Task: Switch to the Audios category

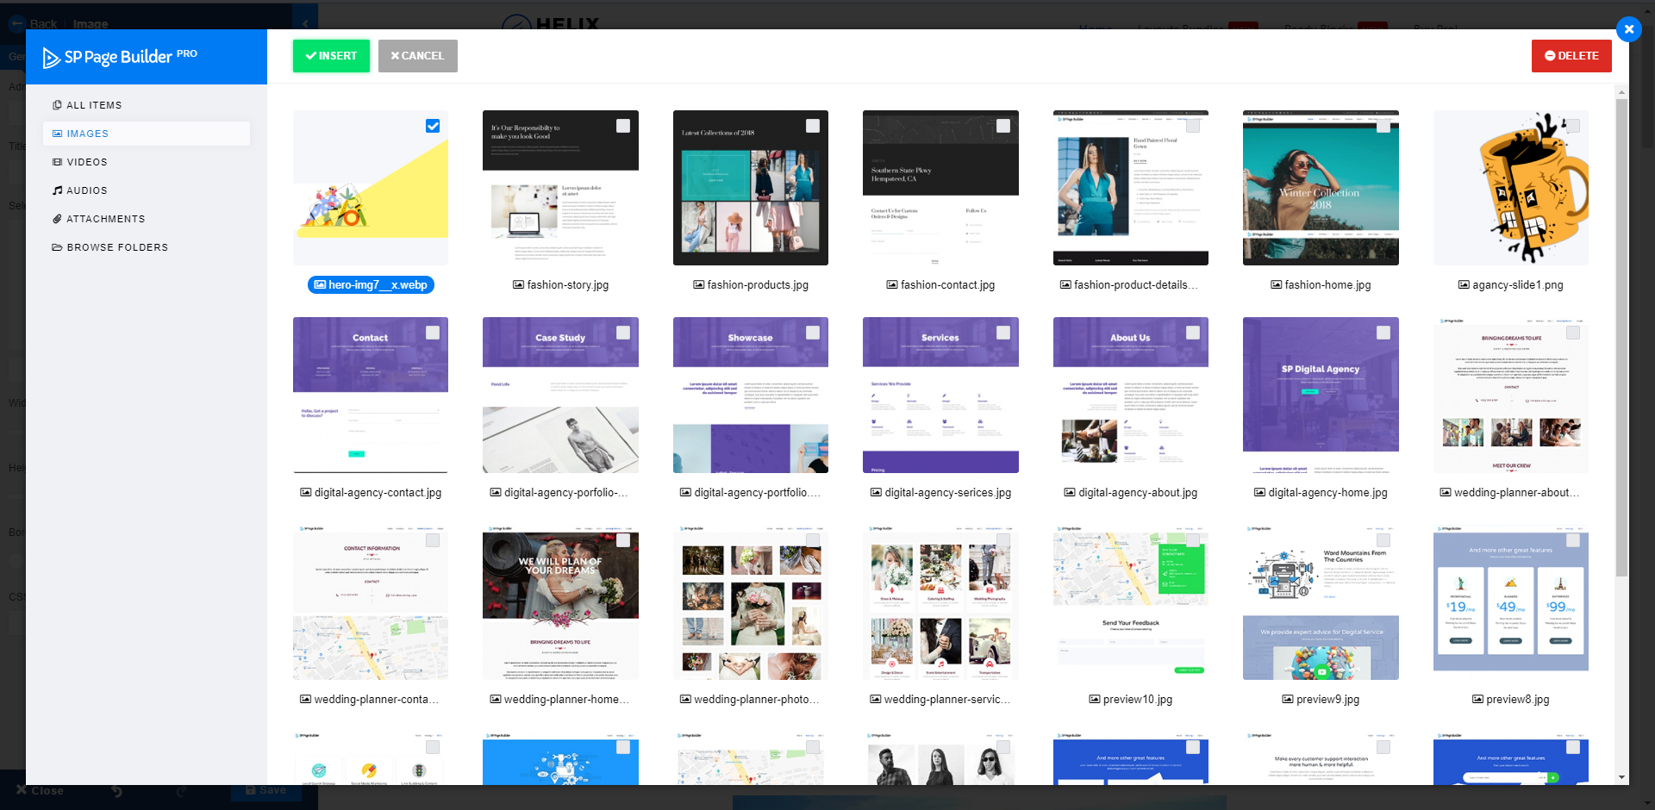Action: point(147,190)
